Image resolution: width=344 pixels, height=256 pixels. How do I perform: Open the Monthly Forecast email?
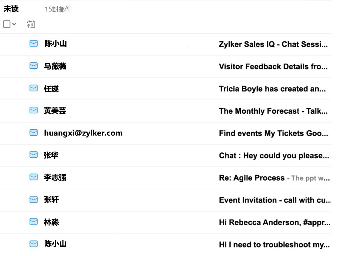[x=273, y=111]
